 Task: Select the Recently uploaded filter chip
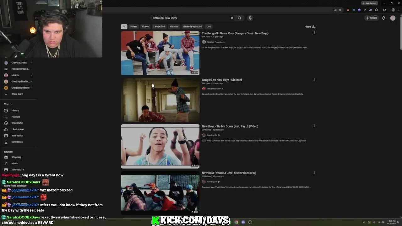click(193, 27)
